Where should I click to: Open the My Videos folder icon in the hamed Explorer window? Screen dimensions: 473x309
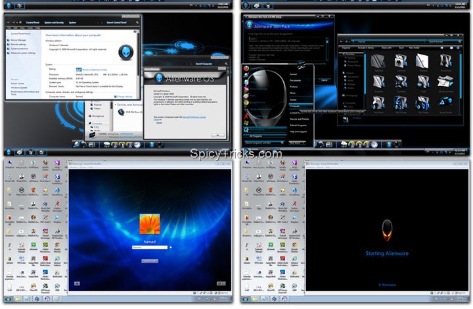(x=422, y=103)
